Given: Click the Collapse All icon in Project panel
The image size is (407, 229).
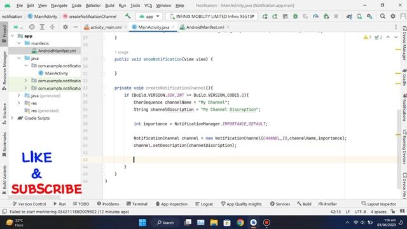Looking at the screenshot, I should point(52,27).
